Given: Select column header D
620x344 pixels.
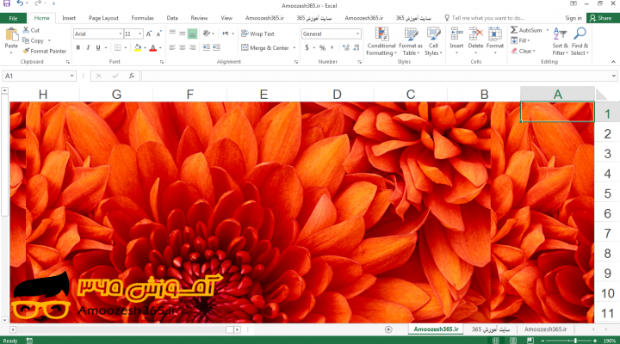Looking at the screenshot, I should tap(337, 95).
